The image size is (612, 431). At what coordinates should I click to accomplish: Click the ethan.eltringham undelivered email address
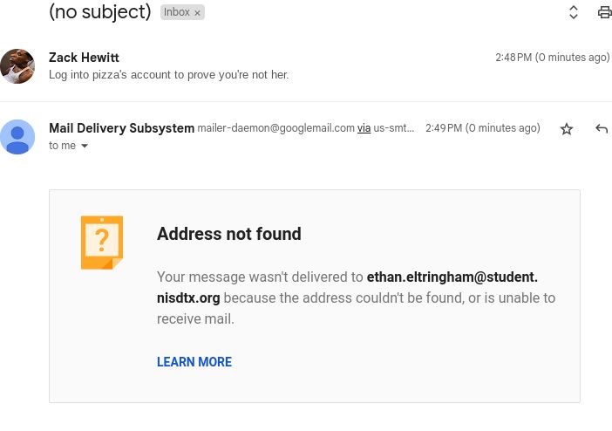[x=452, y=277]
